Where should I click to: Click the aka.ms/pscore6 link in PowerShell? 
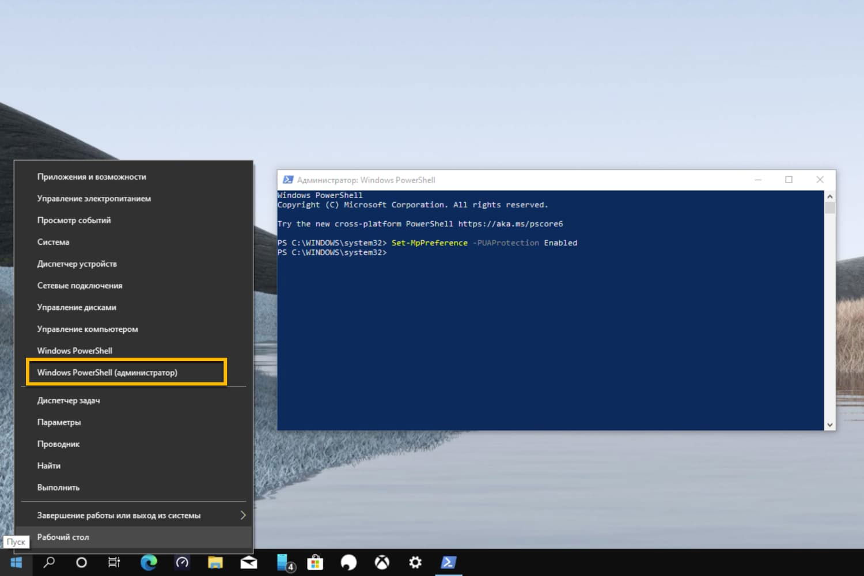[x=510, y=223]
